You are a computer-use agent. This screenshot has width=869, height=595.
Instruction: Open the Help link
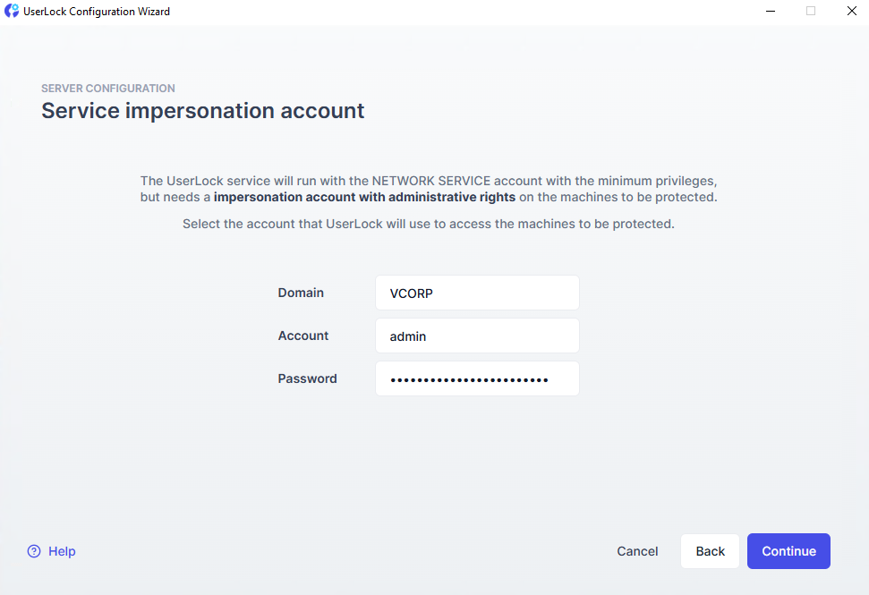pyautogui.click(x=62, y=551)
